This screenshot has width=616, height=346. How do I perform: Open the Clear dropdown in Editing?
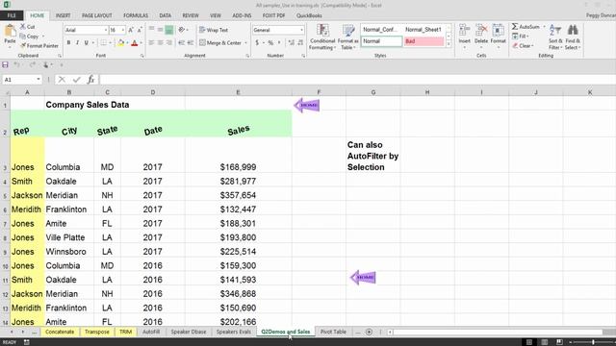[522, 45]
